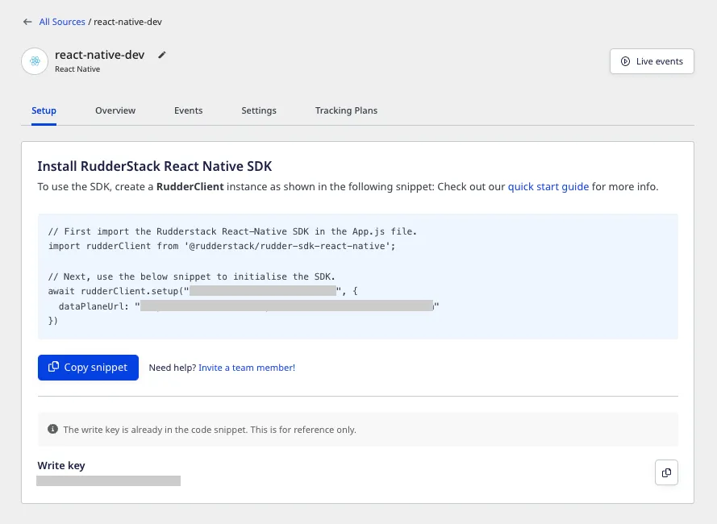Select the Setup tab
The height and width of the screenshot is (524, 717).
coord(44,110)
